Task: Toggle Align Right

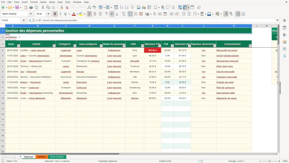Action: point(100,14)
